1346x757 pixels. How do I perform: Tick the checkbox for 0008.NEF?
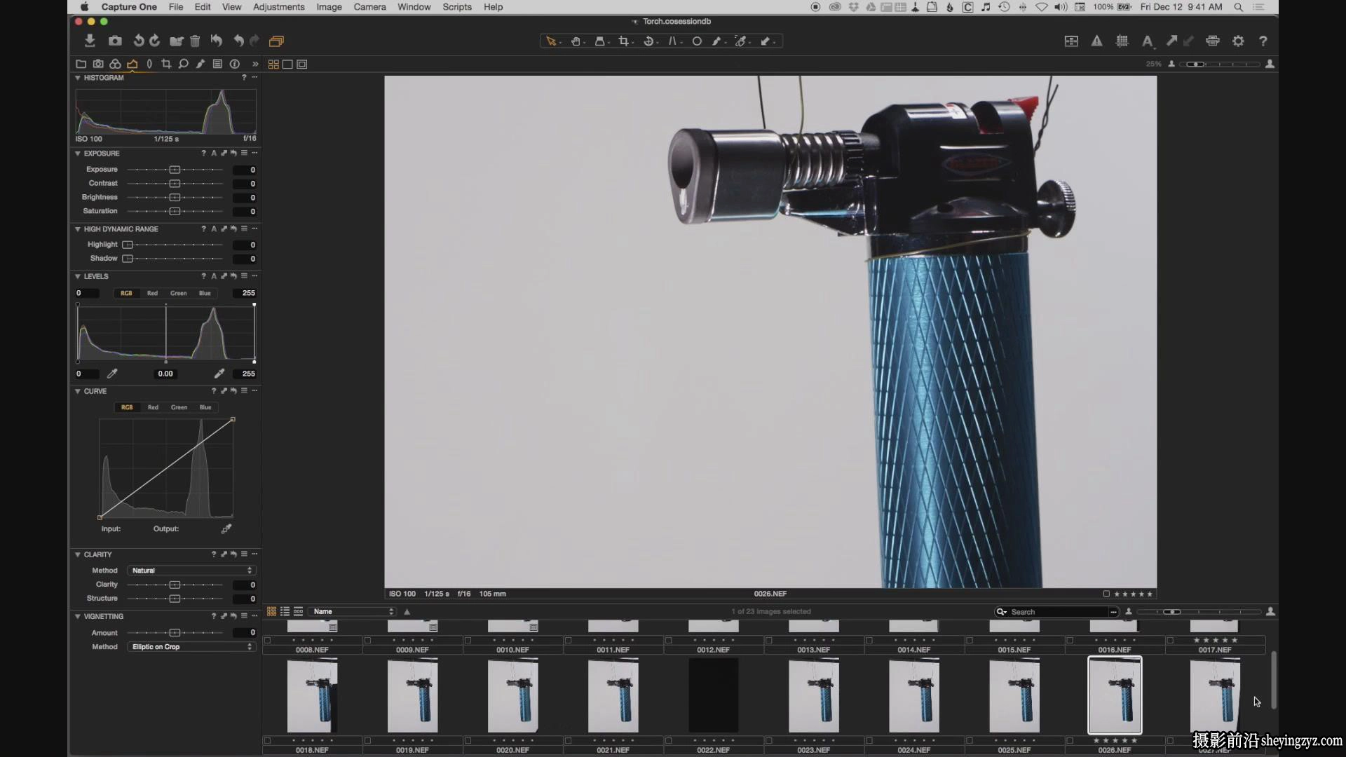pyautogui.click(x=267, y=640)
